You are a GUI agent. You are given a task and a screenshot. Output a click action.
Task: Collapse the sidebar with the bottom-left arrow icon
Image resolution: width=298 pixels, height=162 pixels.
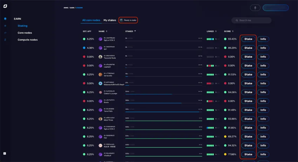point(5,154)
